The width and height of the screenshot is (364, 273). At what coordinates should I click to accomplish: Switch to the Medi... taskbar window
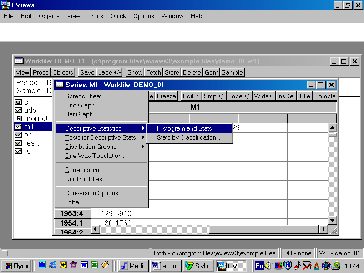133,266
